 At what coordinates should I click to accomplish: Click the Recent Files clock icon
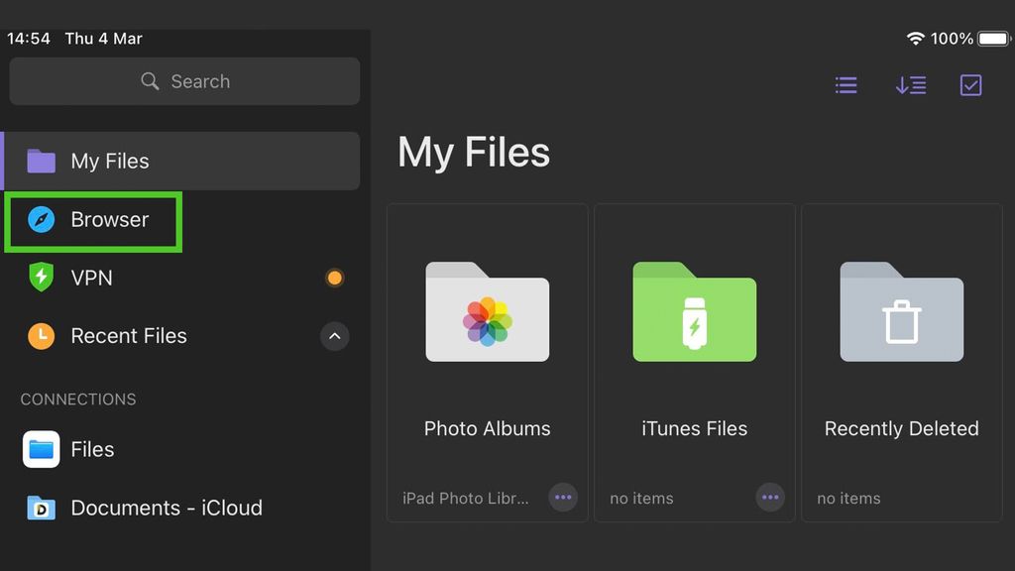pyautogui.click(x=41, y=336)
